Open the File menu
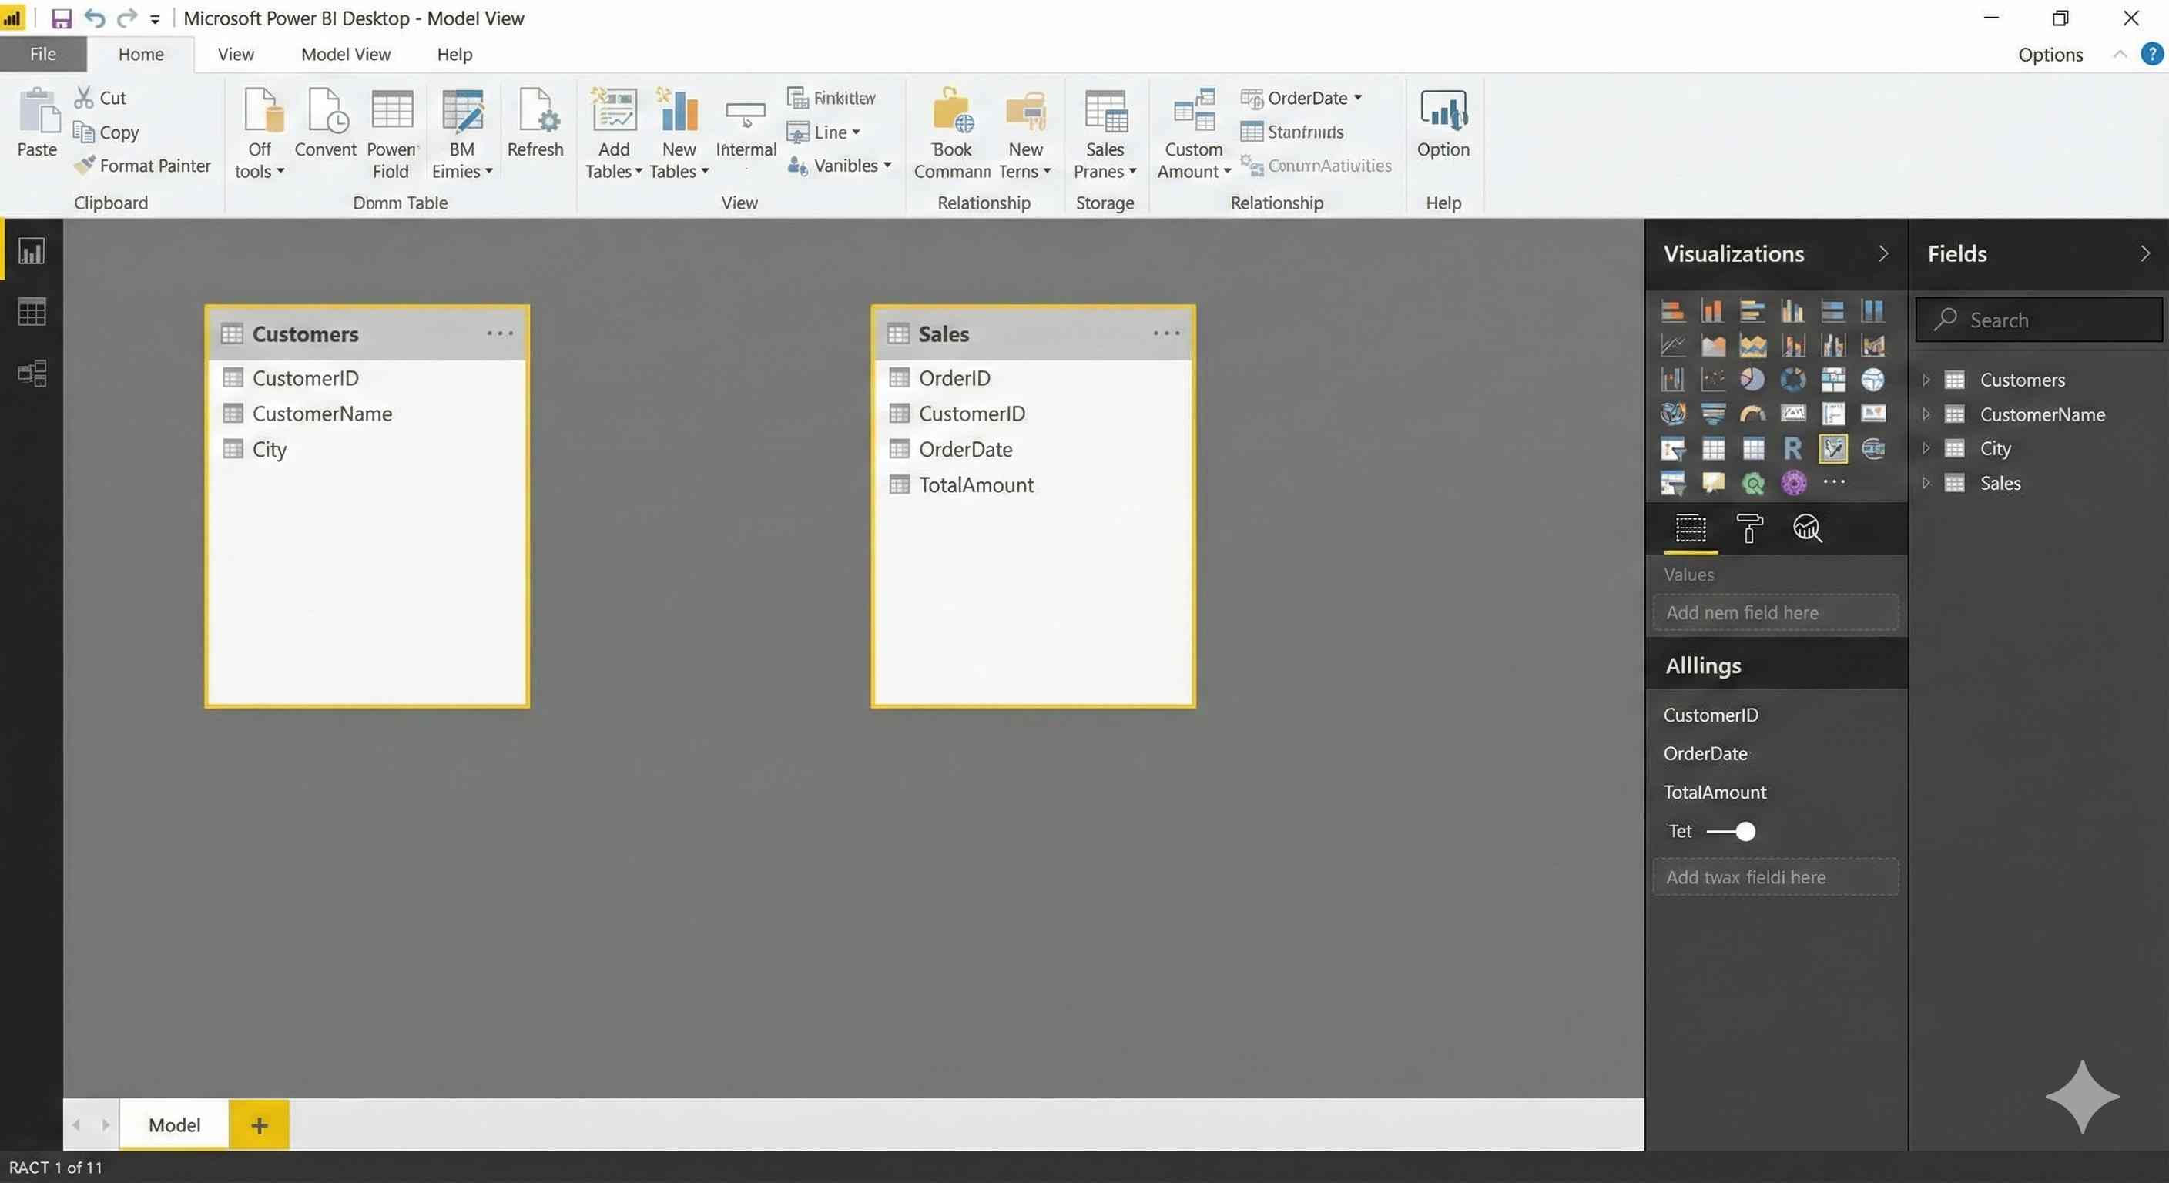 point(43,54)
